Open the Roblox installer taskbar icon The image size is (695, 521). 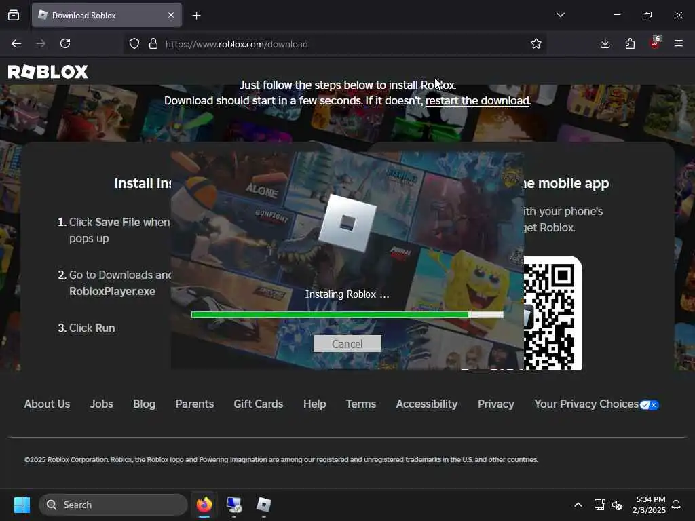click(x=264, y=505)
